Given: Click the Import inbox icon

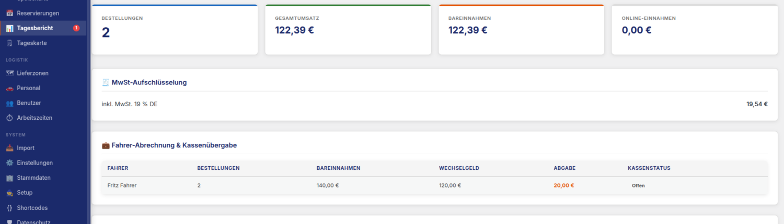Looking at the screenshot, I should click(x=9, y=148).
